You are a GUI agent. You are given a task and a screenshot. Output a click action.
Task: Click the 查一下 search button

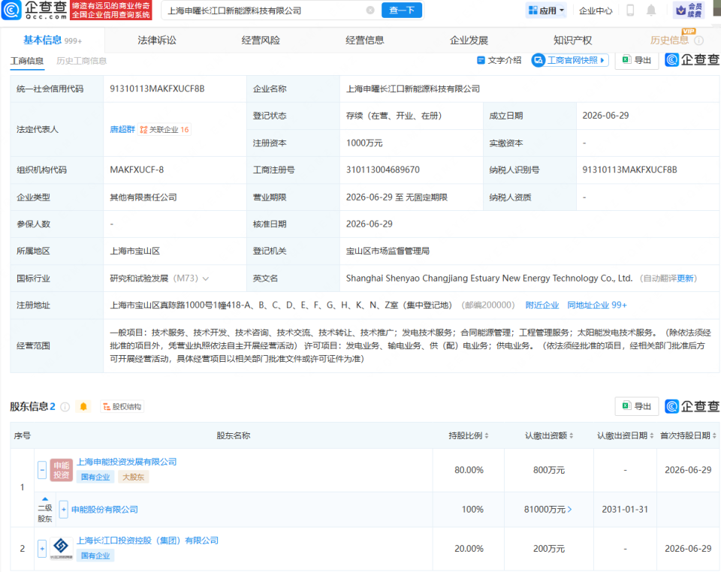[x=402, y=10]
